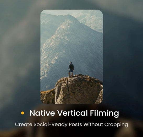Click the orange bullet dot before the heading
The height and width of the screenshot is (137, 143).
tap(23, 113)
